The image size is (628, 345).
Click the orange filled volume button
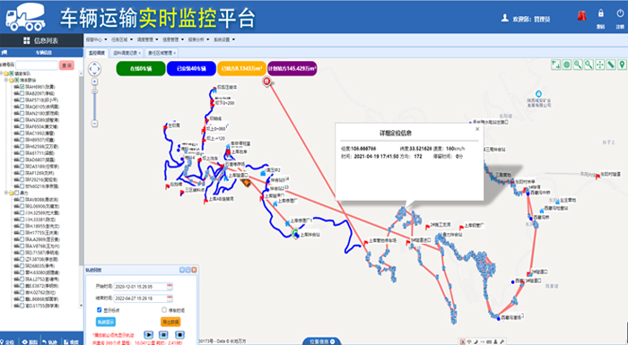[241, 68]
